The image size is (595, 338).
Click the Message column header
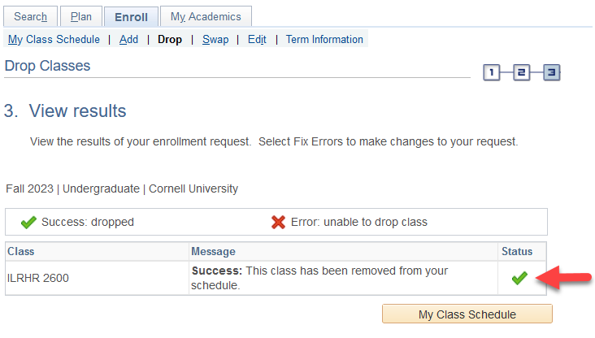[x=213, y=251]
